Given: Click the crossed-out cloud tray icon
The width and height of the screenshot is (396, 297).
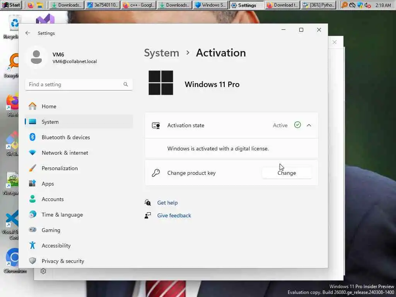Looking at the screenshot, I should point(352,5).
